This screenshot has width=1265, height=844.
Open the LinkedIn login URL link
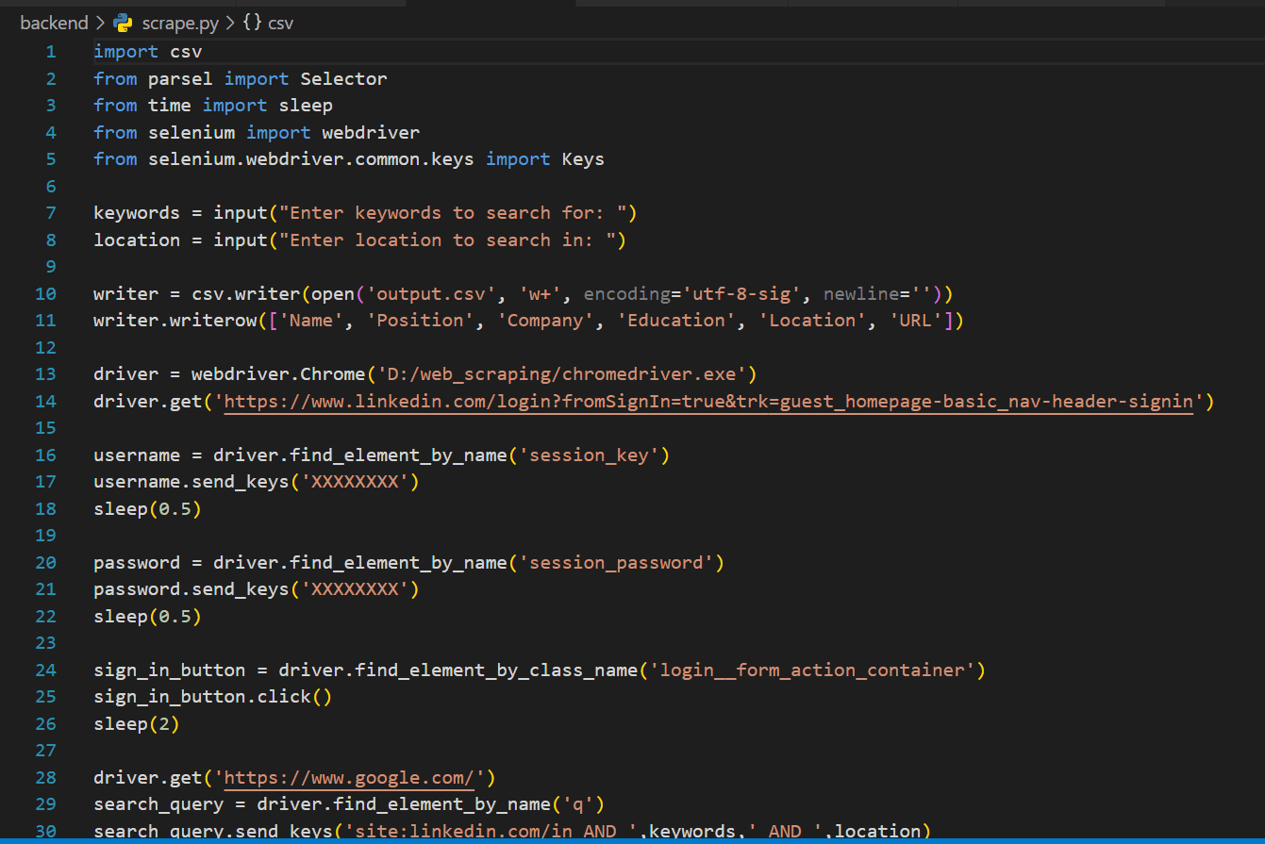(708, 402)
